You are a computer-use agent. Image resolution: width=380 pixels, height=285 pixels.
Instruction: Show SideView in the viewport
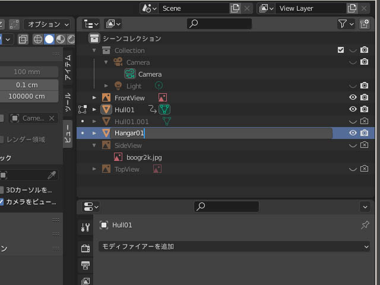353,145
